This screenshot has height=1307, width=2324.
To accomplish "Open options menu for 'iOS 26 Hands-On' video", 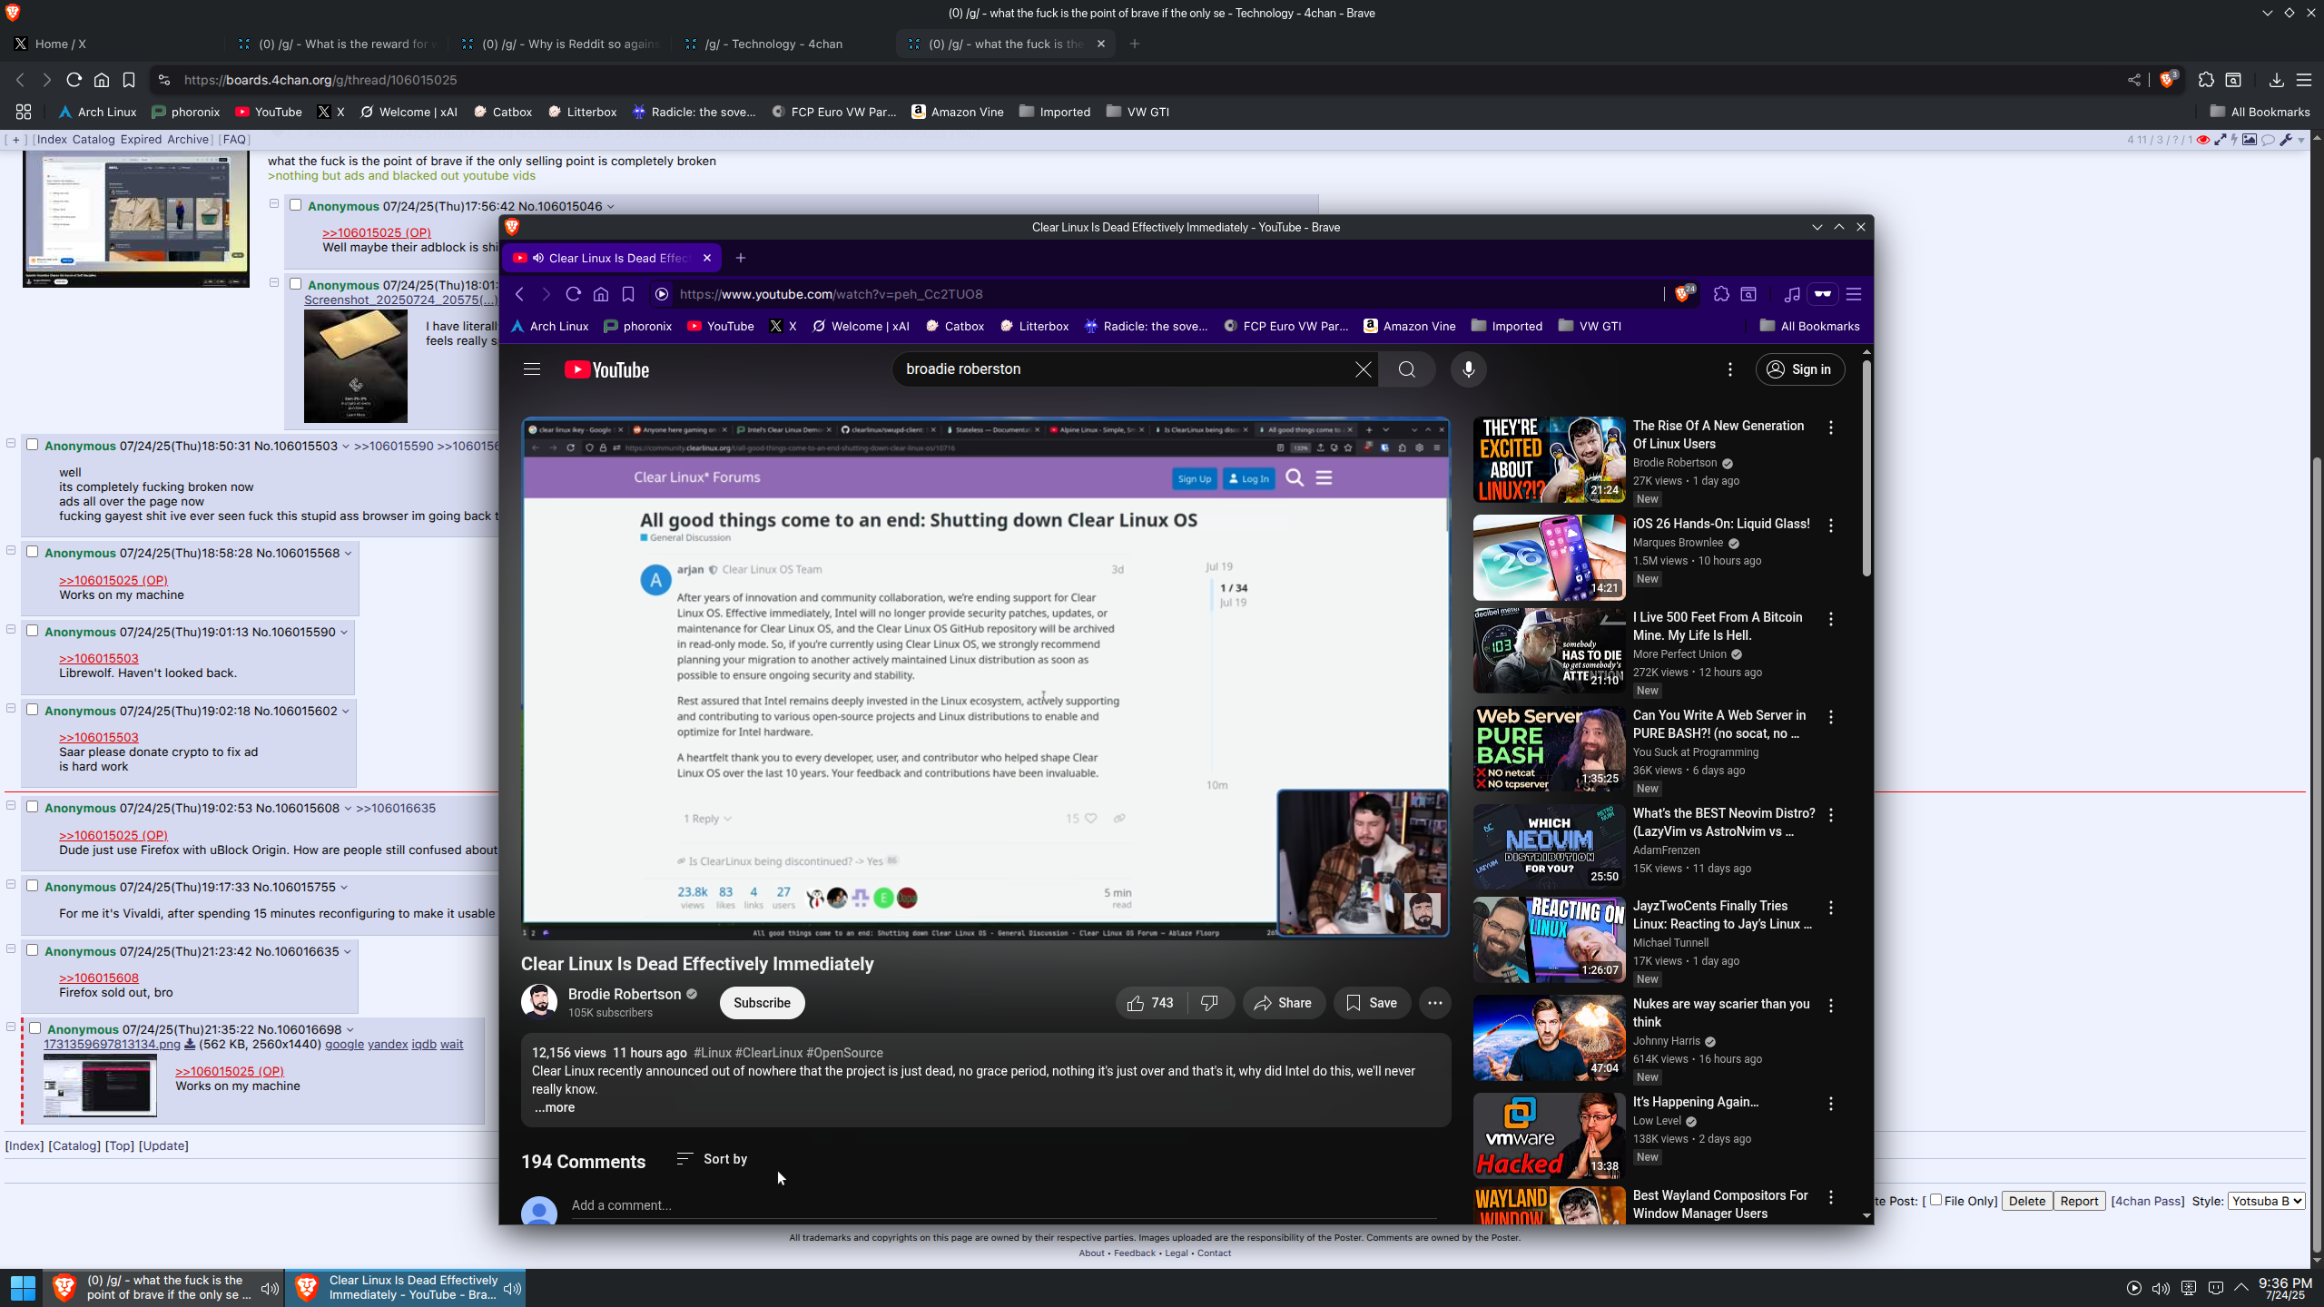I will pos(1831,526).
